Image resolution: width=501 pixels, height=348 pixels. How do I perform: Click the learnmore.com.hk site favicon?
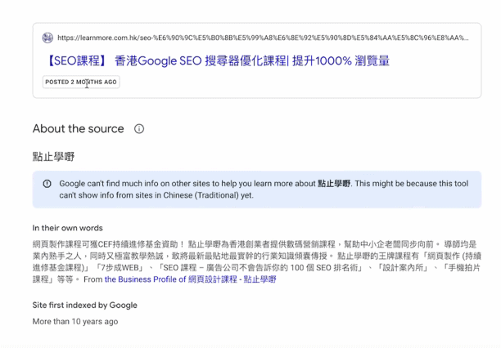pos(47,38)
